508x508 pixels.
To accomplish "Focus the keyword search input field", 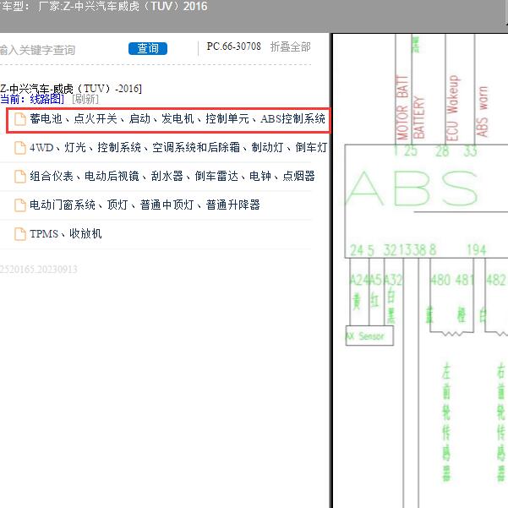I will click(62, 50).
